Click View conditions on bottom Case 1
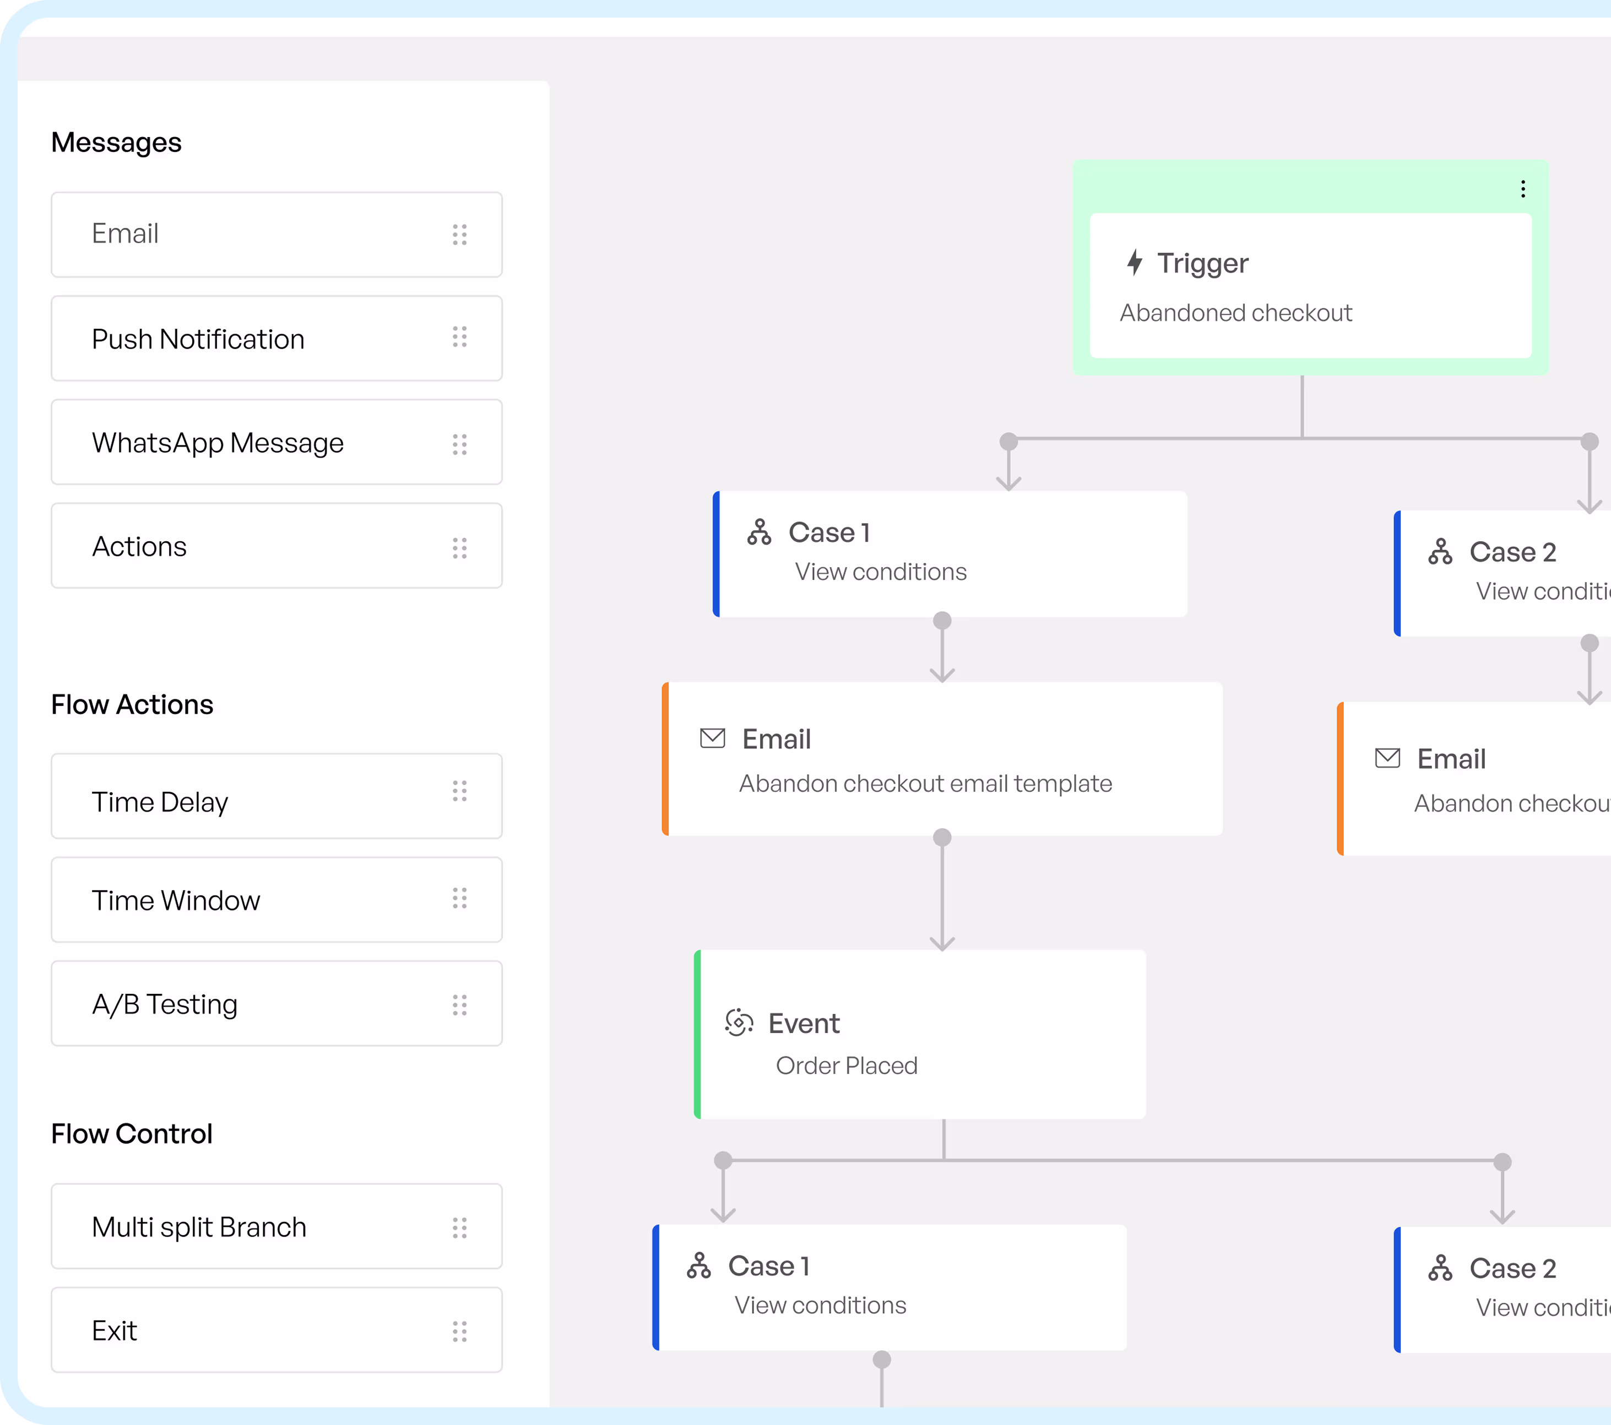The height and width of the screenshot is (1425, 1611). (x=820, y=1306)
